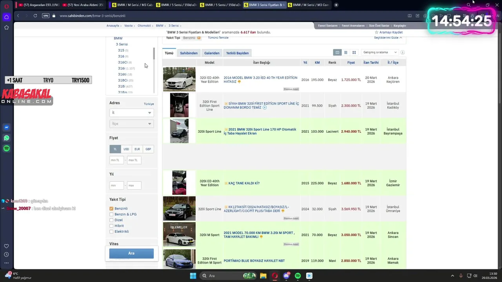
Task: Open the 316i model category link
Action: 122,68
